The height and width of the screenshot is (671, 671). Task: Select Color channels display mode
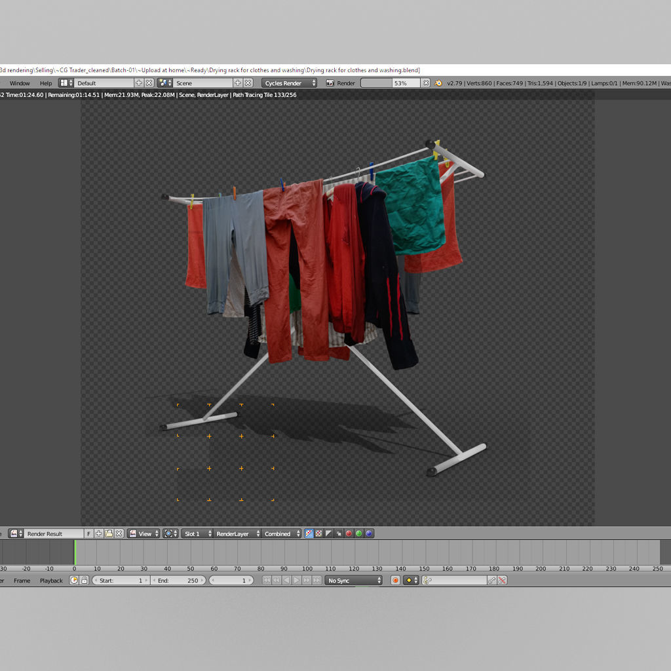tap(319, 533)
